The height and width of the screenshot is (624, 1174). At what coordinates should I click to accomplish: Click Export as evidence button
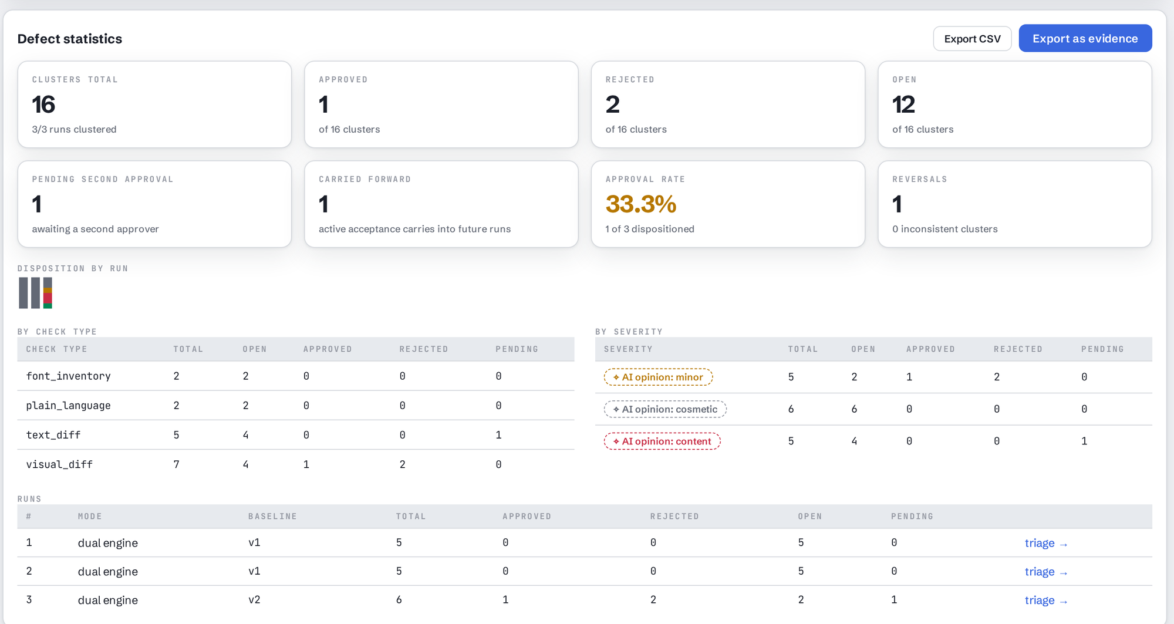(1085, 38)
